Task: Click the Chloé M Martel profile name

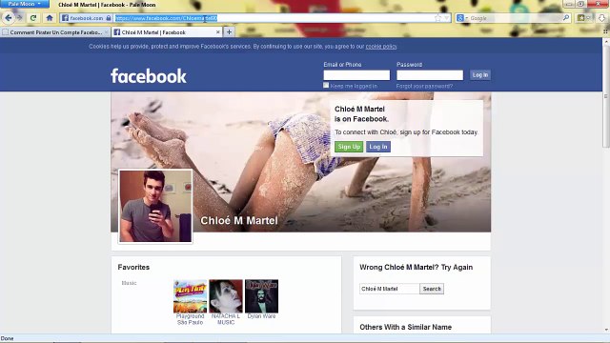Action: pos(239,220)
